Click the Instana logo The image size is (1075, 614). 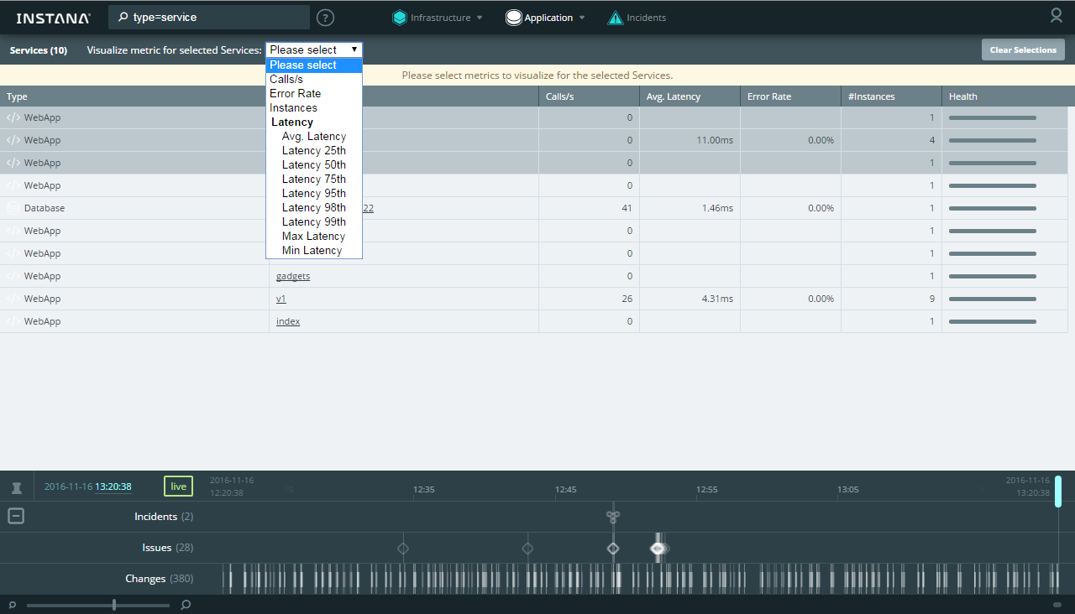coord(54,18)
